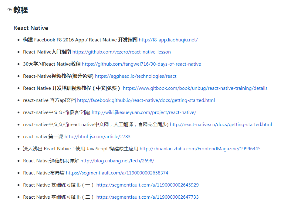Viewport: 294px width, 205px height.
Task: Click text 深入浅出 React Native
Action: click(x=47, y=149)
